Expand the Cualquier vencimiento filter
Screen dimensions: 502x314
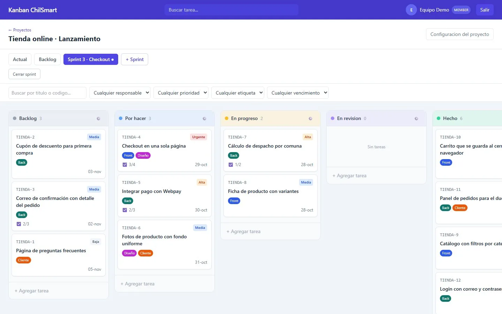click(x=298, y=93)
